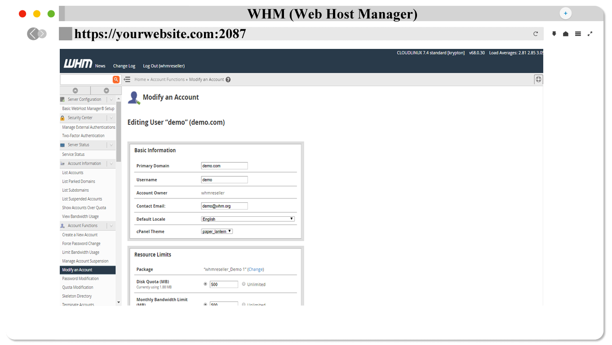The height and width of the screenshot is (345, 612).
Task: Open Manage Account Suspension
Action: pos(85,261)
